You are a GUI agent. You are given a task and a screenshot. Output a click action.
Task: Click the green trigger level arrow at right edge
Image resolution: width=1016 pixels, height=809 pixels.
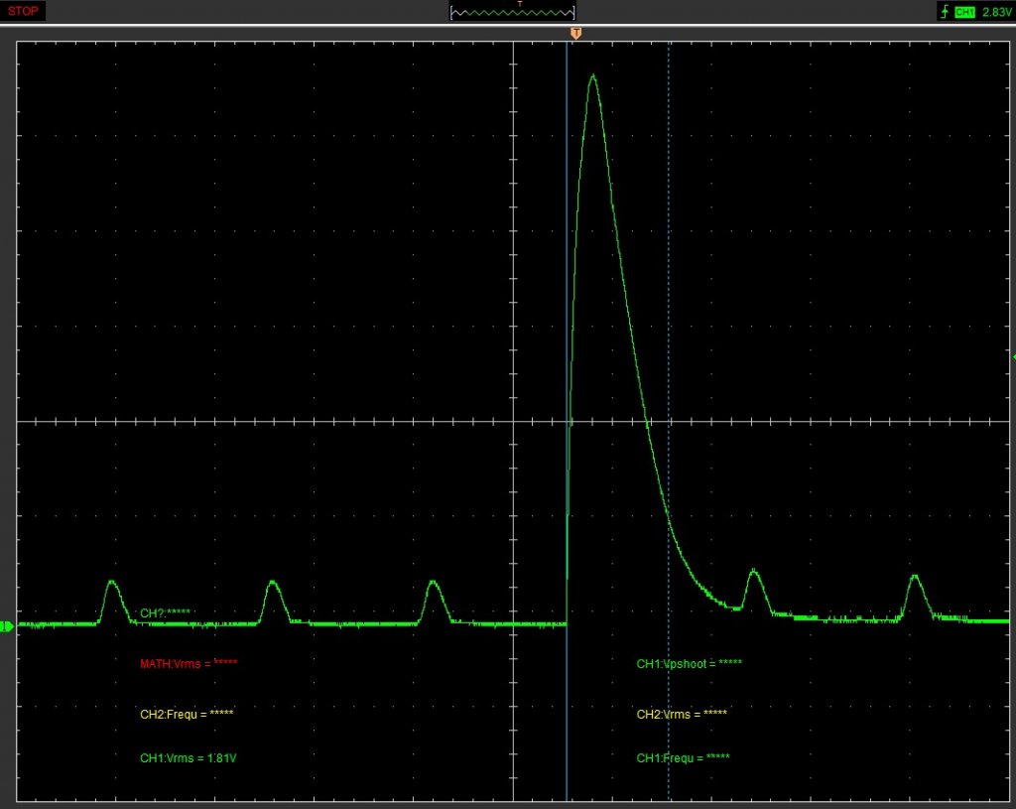pyautogui.click(x=1013, y=357)
